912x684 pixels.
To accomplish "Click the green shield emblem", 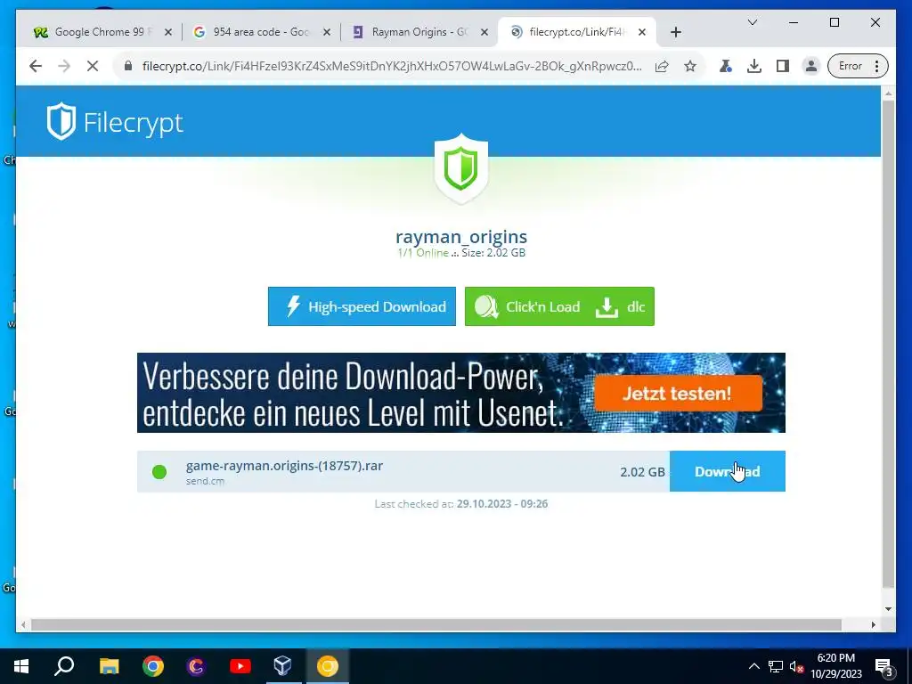I will point(461,168).
